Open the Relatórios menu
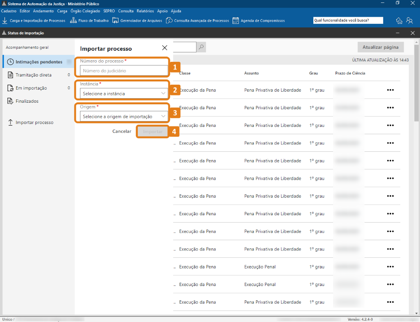Image resolution: width=420 pixels, height=322 pixels. click(x=145, y=11)
